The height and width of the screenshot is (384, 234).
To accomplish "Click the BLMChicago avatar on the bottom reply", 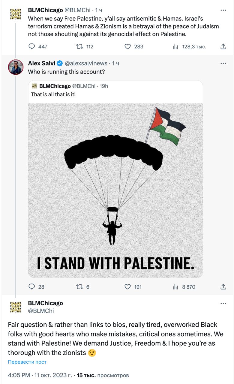I will pos(16,307).
